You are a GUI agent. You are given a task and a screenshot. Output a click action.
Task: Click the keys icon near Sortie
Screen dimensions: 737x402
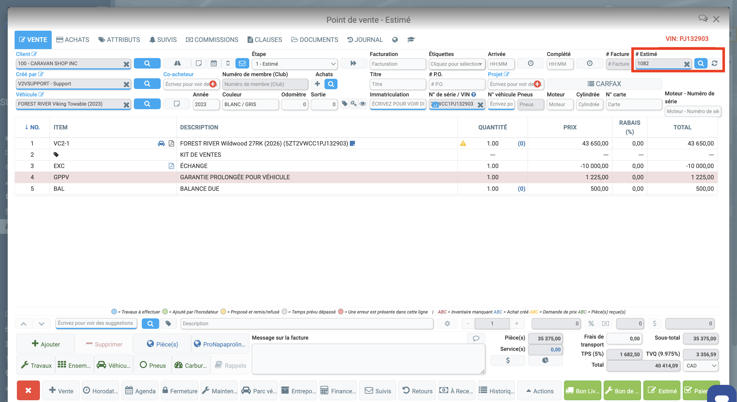pyautogui.click(x=354, y=104)
